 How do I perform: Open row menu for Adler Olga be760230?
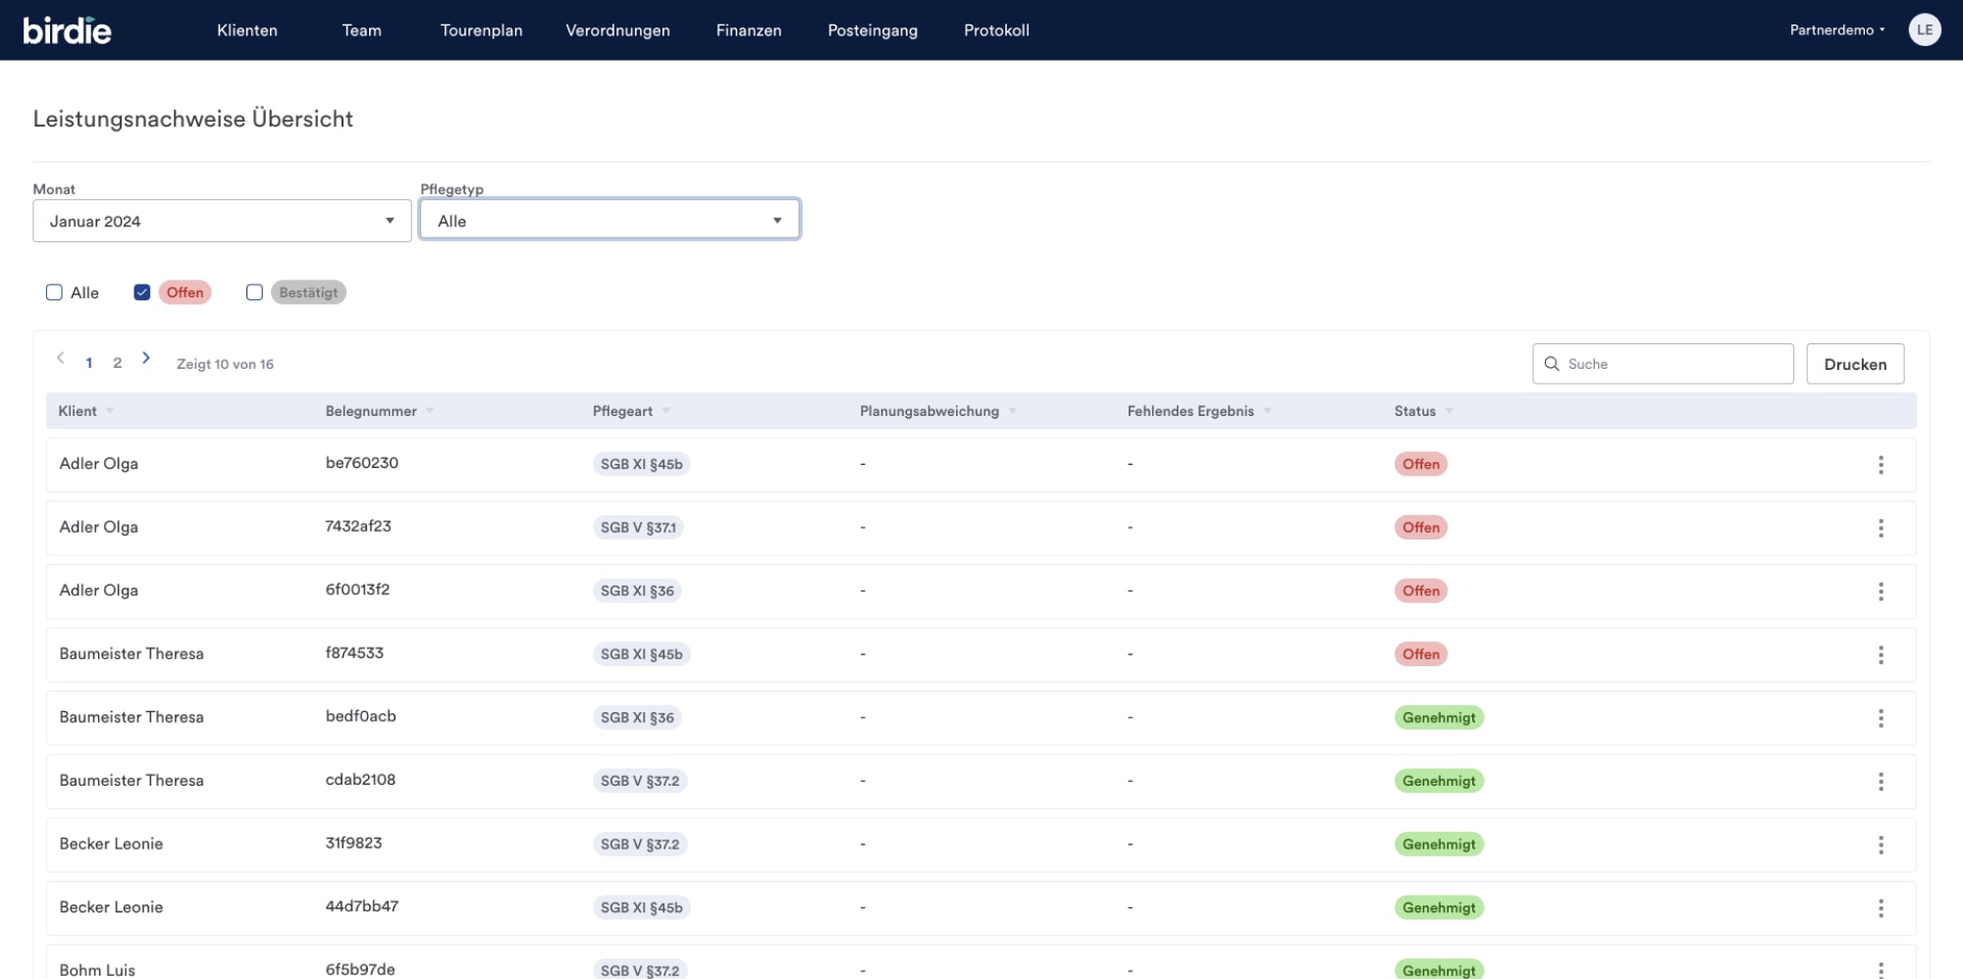pos(1880,465)
